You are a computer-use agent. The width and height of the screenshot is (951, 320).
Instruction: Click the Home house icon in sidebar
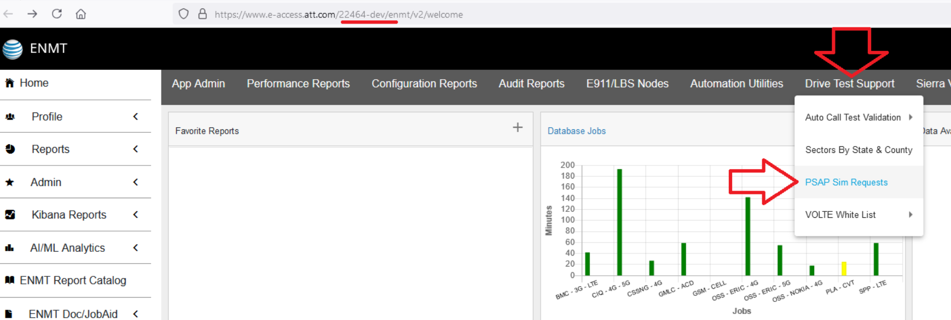tap(9, 83)
